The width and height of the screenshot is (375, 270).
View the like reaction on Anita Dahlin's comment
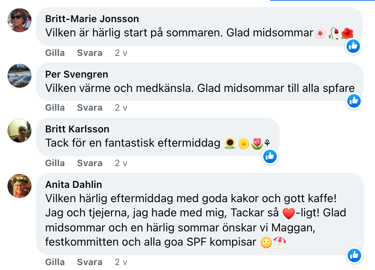353,255
